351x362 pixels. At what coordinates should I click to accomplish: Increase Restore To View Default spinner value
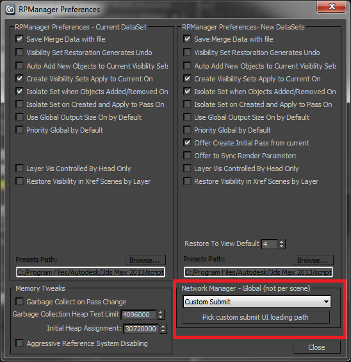click(281, 242)
